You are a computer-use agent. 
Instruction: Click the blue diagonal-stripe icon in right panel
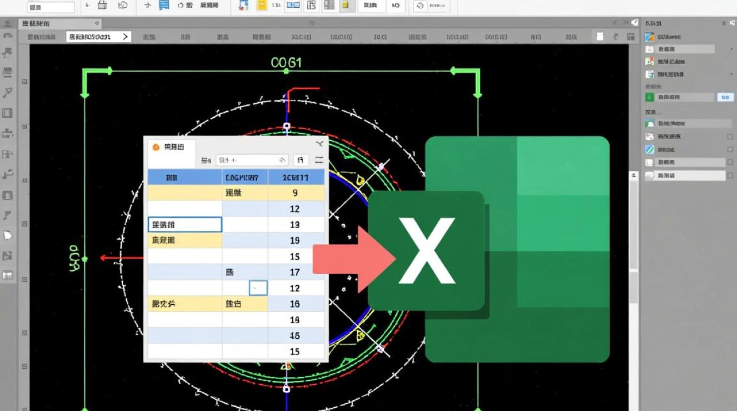click(x=650, y=149)
